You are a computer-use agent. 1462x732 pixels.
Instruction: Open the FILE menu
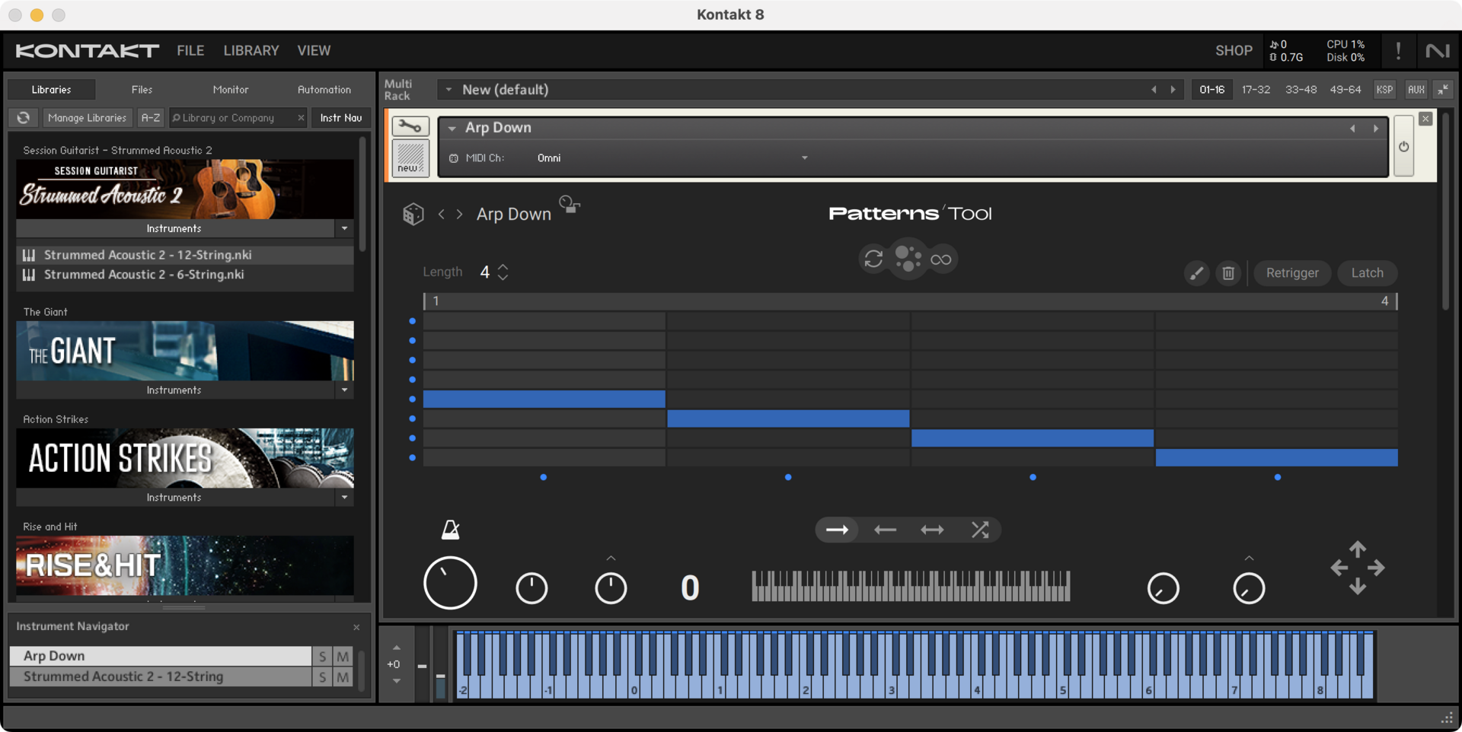(x=190, y=51)
